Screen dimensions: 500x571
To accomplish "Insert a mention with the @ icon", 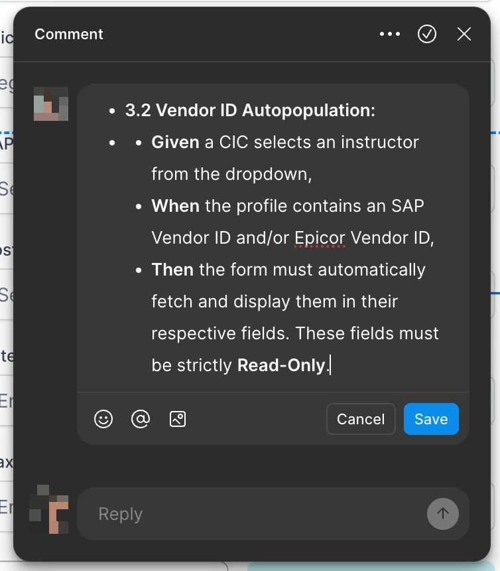I will click(x=141, y=419).
